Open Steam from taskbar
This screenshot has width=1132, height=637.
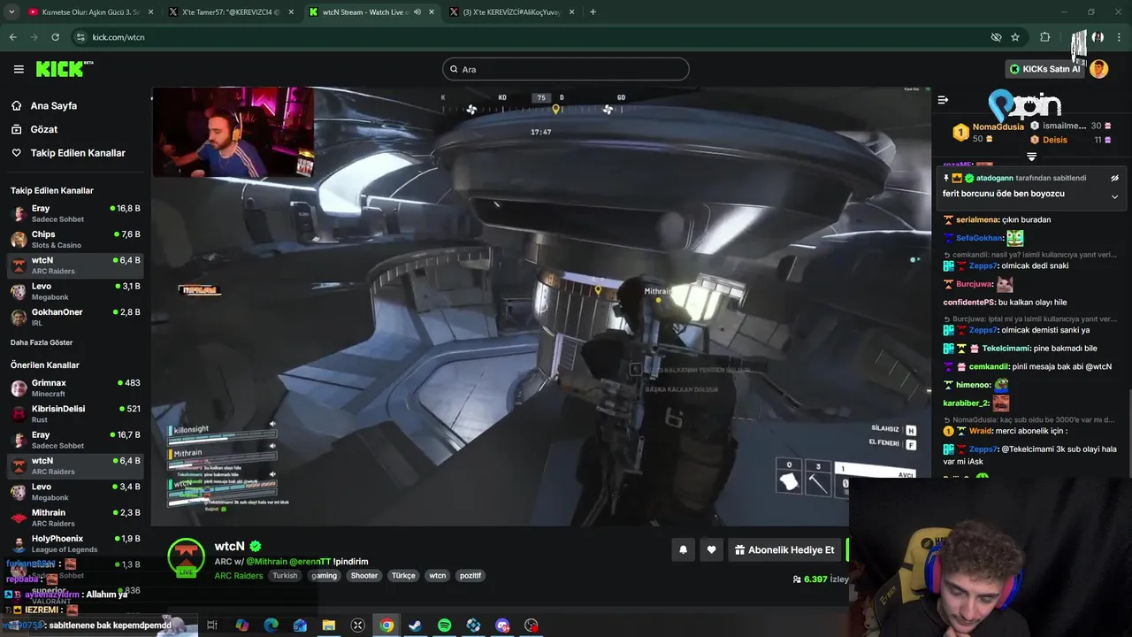click(415, 625)
